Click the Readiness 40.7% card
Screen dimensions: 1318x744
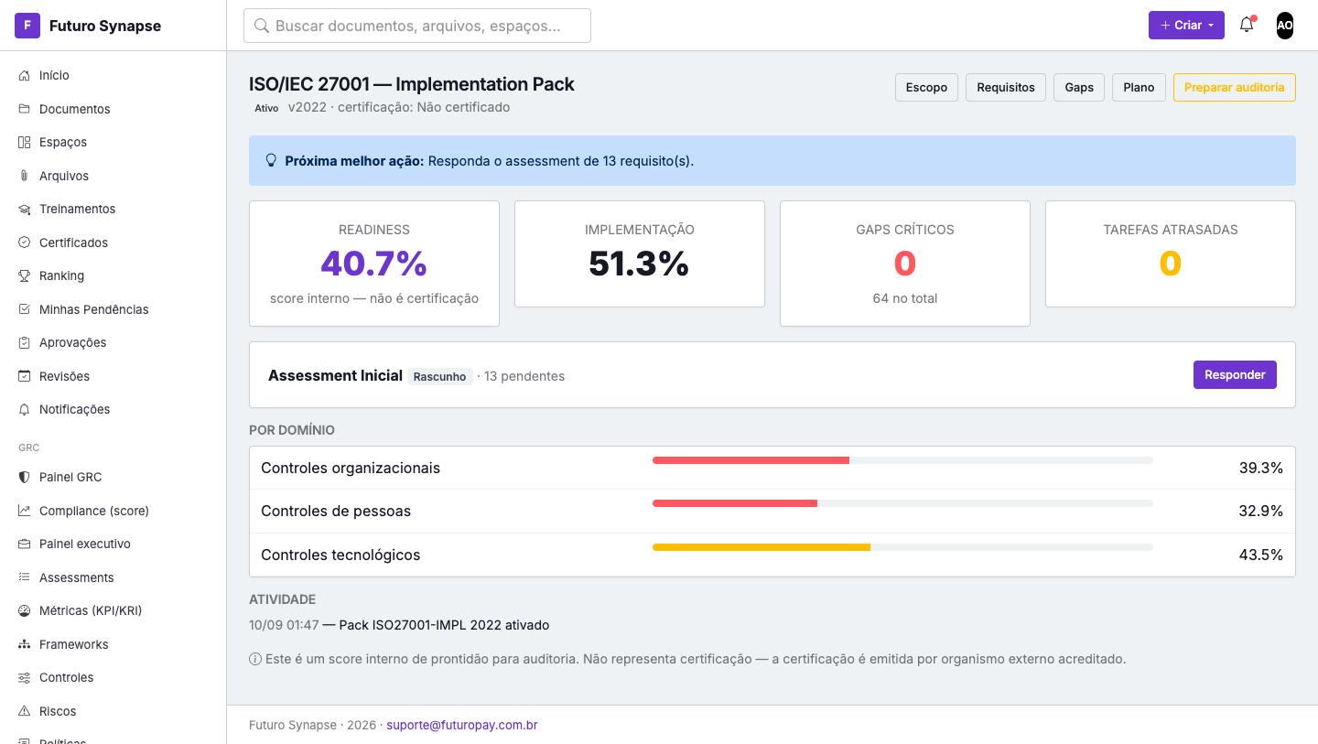click(x=374, y=264)
